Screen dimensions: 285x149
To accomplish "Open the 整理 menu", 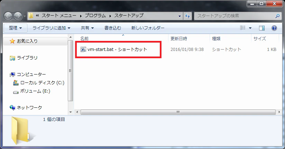I will pyautogui.click(x=16, y=28).
